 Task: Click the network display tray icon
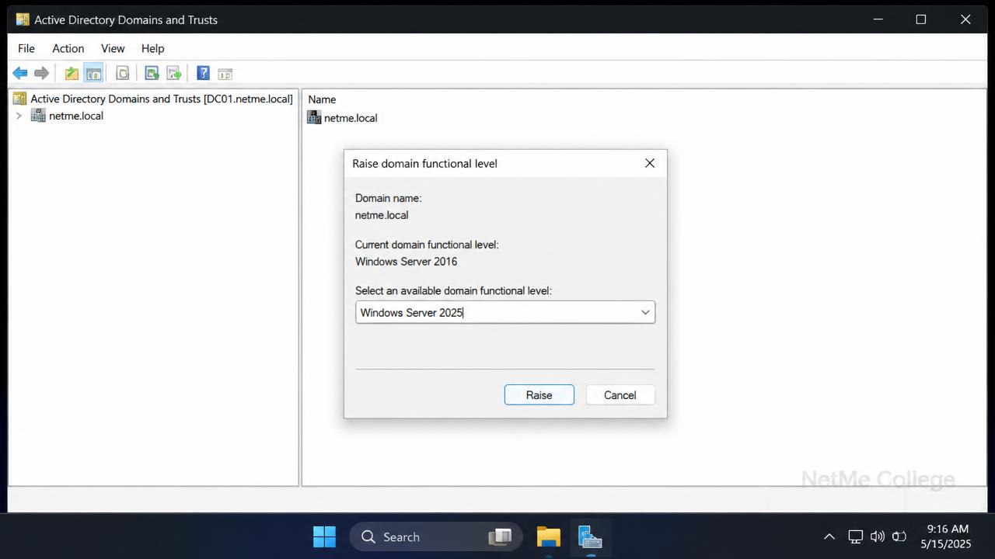click(855, 536)
